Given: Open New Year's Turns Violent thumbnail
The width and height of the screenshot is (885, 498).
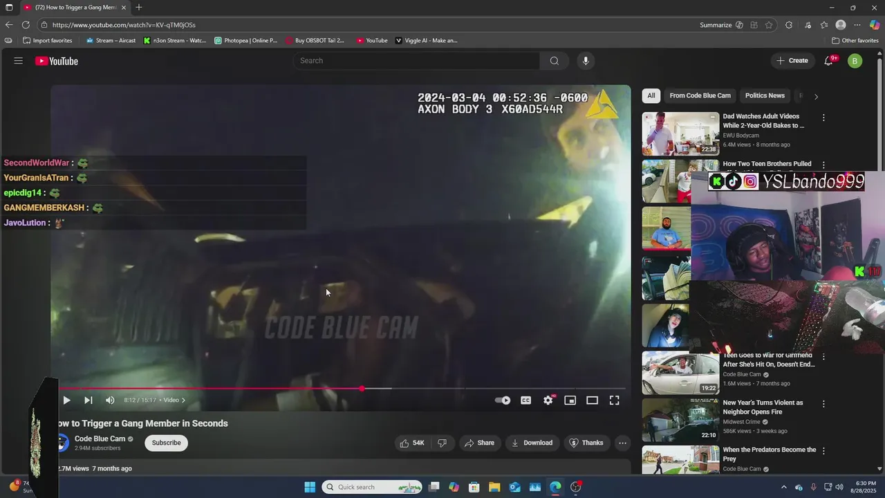Looking at the screenshot, I should pyautogui.click(x=680, y=420).
